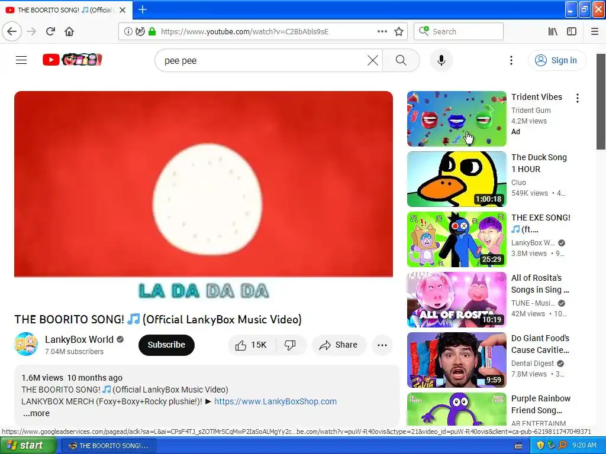Screen dimensions: 606x454
Task: Click the YouTube logo
Action: coord(72,60)
